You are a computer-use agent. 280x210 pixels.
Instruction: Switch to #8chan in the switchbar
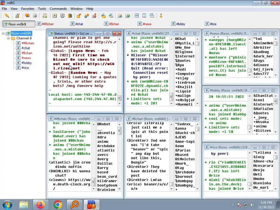112,24
